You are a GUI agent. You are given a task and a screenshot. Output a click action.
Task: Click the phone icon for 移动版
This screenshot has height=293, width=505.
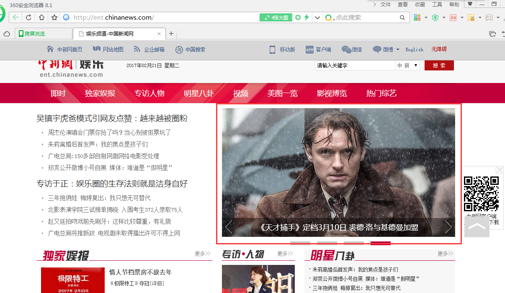[x=273, y=49]
